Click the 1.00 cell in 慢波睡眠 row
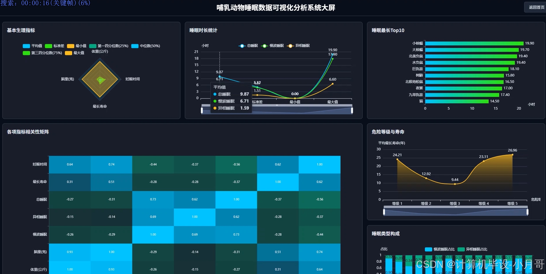This screenshot has width=546, height=274. pyautogui.click(x=153, y=235)
